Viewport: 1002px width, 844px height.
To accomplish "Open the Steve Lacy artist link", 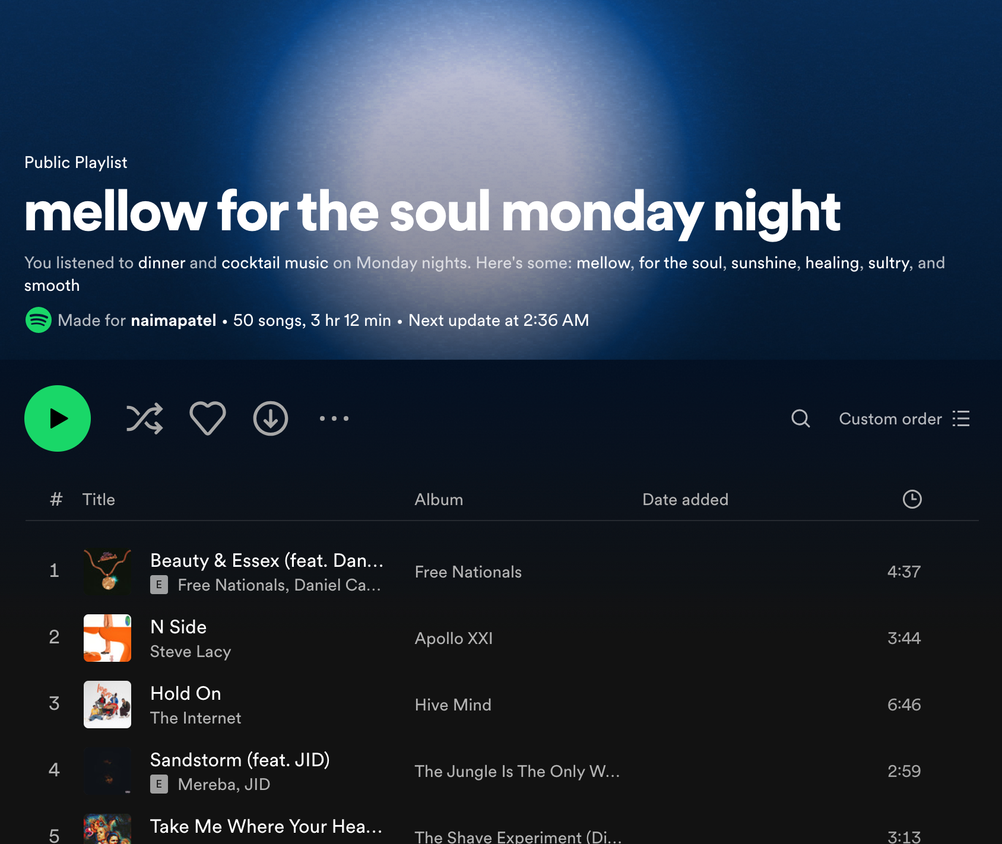I will (191, 652).
